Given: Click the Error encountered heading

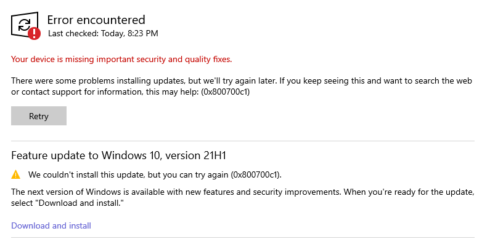Looking at the screenshot, I should pos(96,20).
